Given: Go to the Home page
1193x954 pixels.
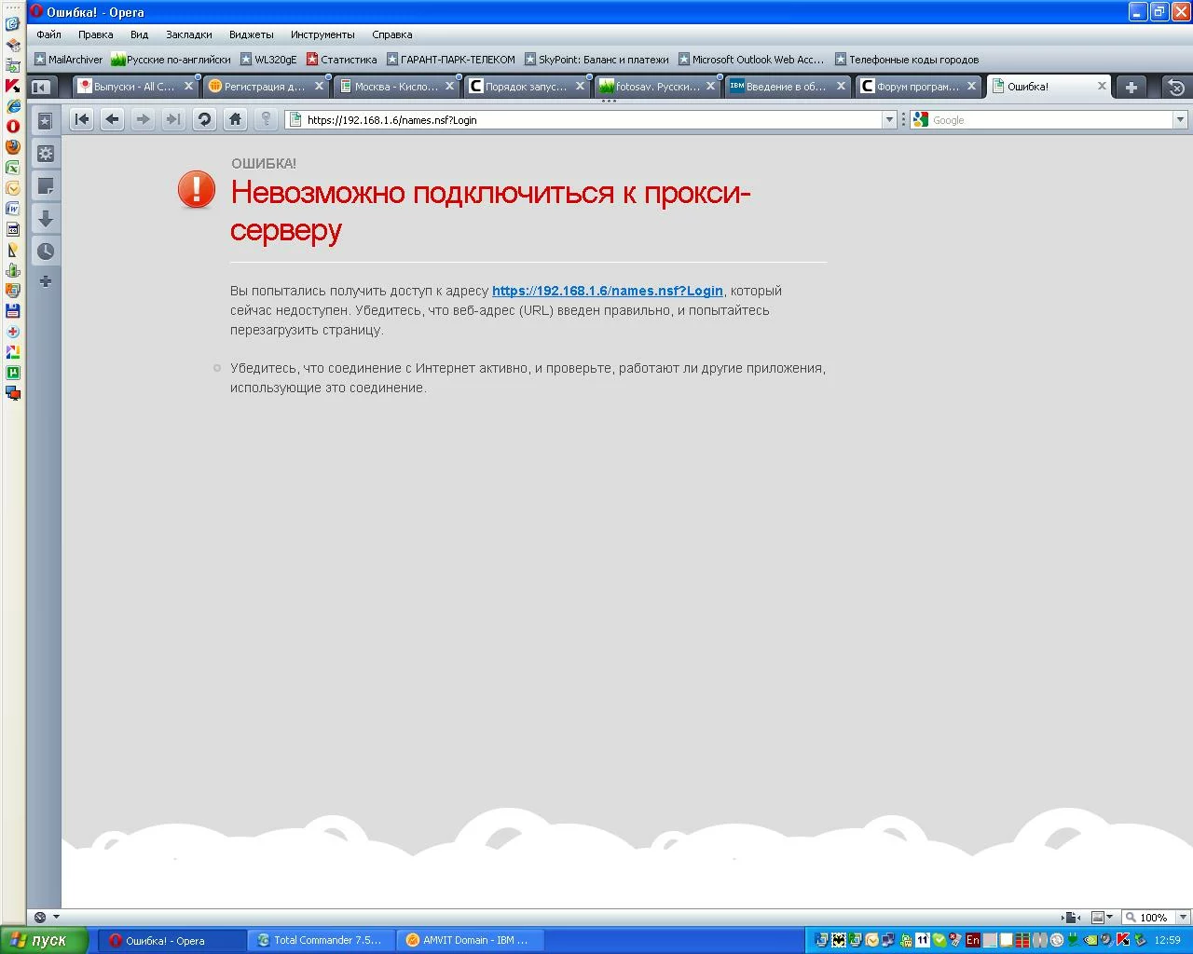Looking at the screenshot, I should click(235, 119).
